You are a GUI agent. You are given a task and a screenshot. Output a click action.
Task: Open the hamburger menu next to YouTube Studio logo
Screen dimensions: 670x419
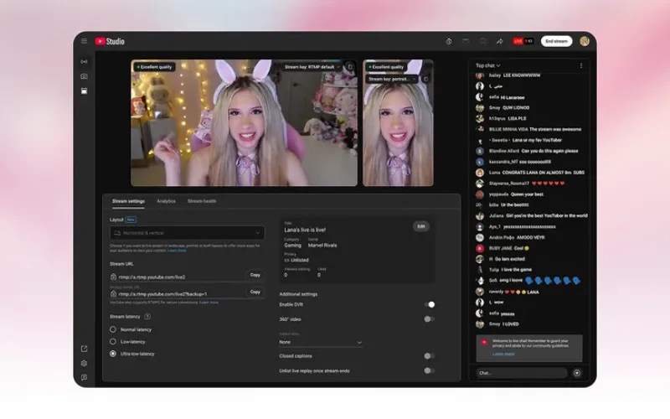tap(84, 41)
